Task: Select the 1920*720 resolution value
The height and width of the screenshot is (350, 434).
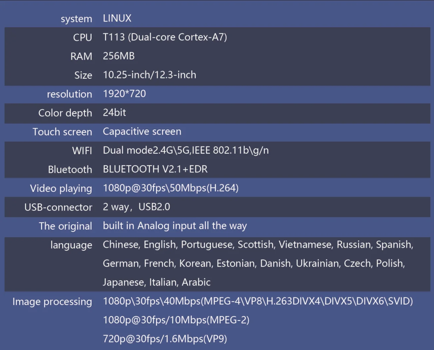Action: click(124, 94)
